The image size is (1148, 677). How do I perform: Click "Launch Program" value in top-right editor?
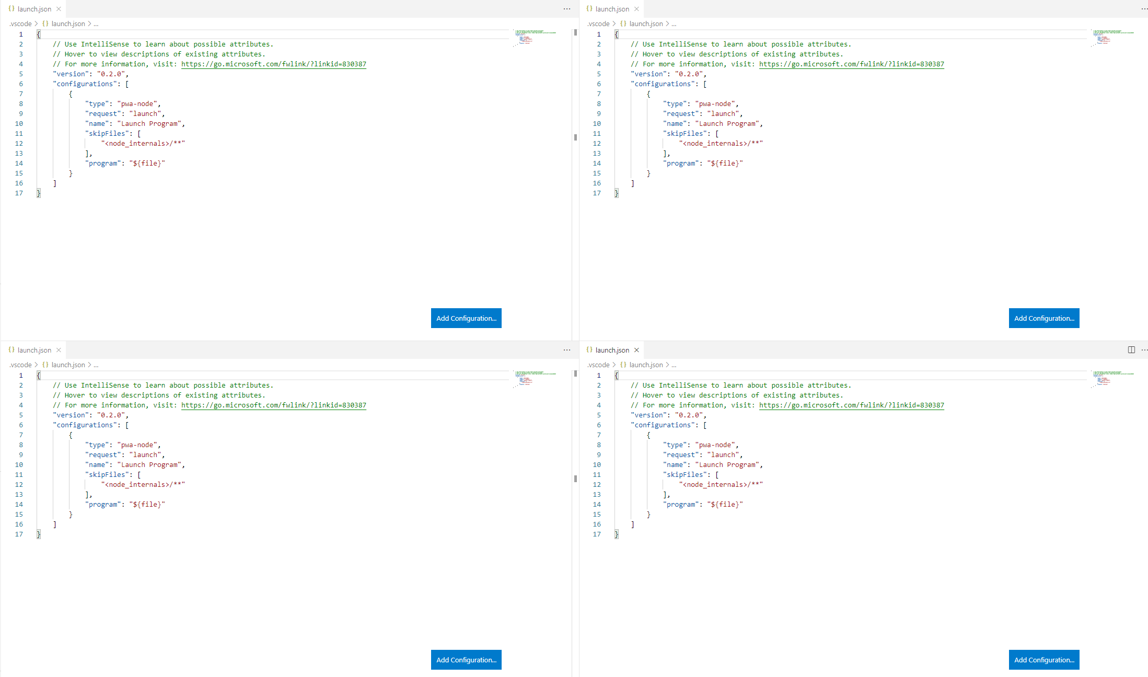coord(727,124)
